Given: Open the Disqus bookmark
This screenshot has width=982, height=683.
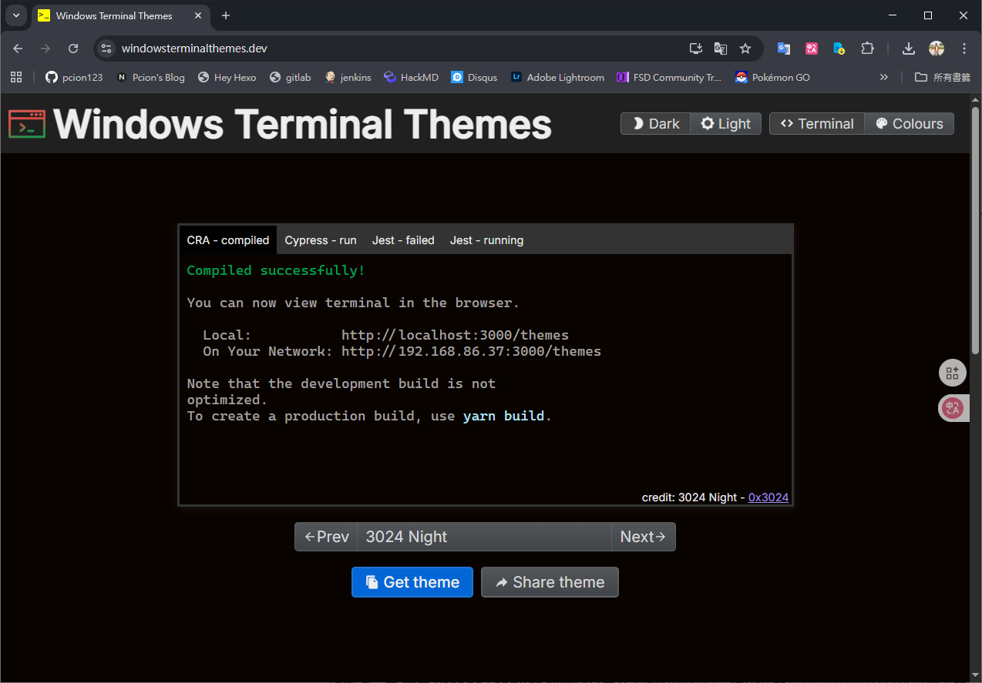Looking at the screenshot, I should point(475,77).
